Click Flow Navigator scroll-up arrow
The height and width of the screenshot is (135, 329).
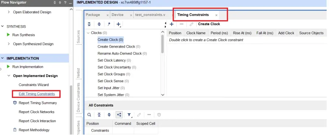click(71, 9)
